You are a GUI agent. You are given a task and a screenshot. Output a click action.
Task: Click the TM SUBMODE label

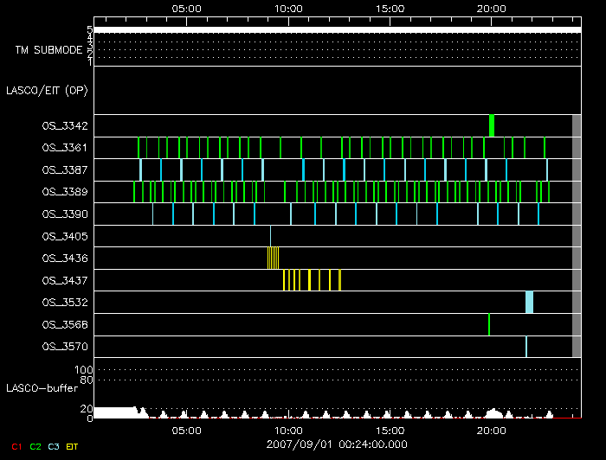(x=48, y=50)
